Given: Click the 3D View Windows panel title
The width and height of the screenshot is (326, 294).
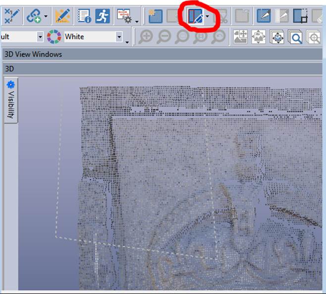Looking at the screenshot, I should (33, 54).
